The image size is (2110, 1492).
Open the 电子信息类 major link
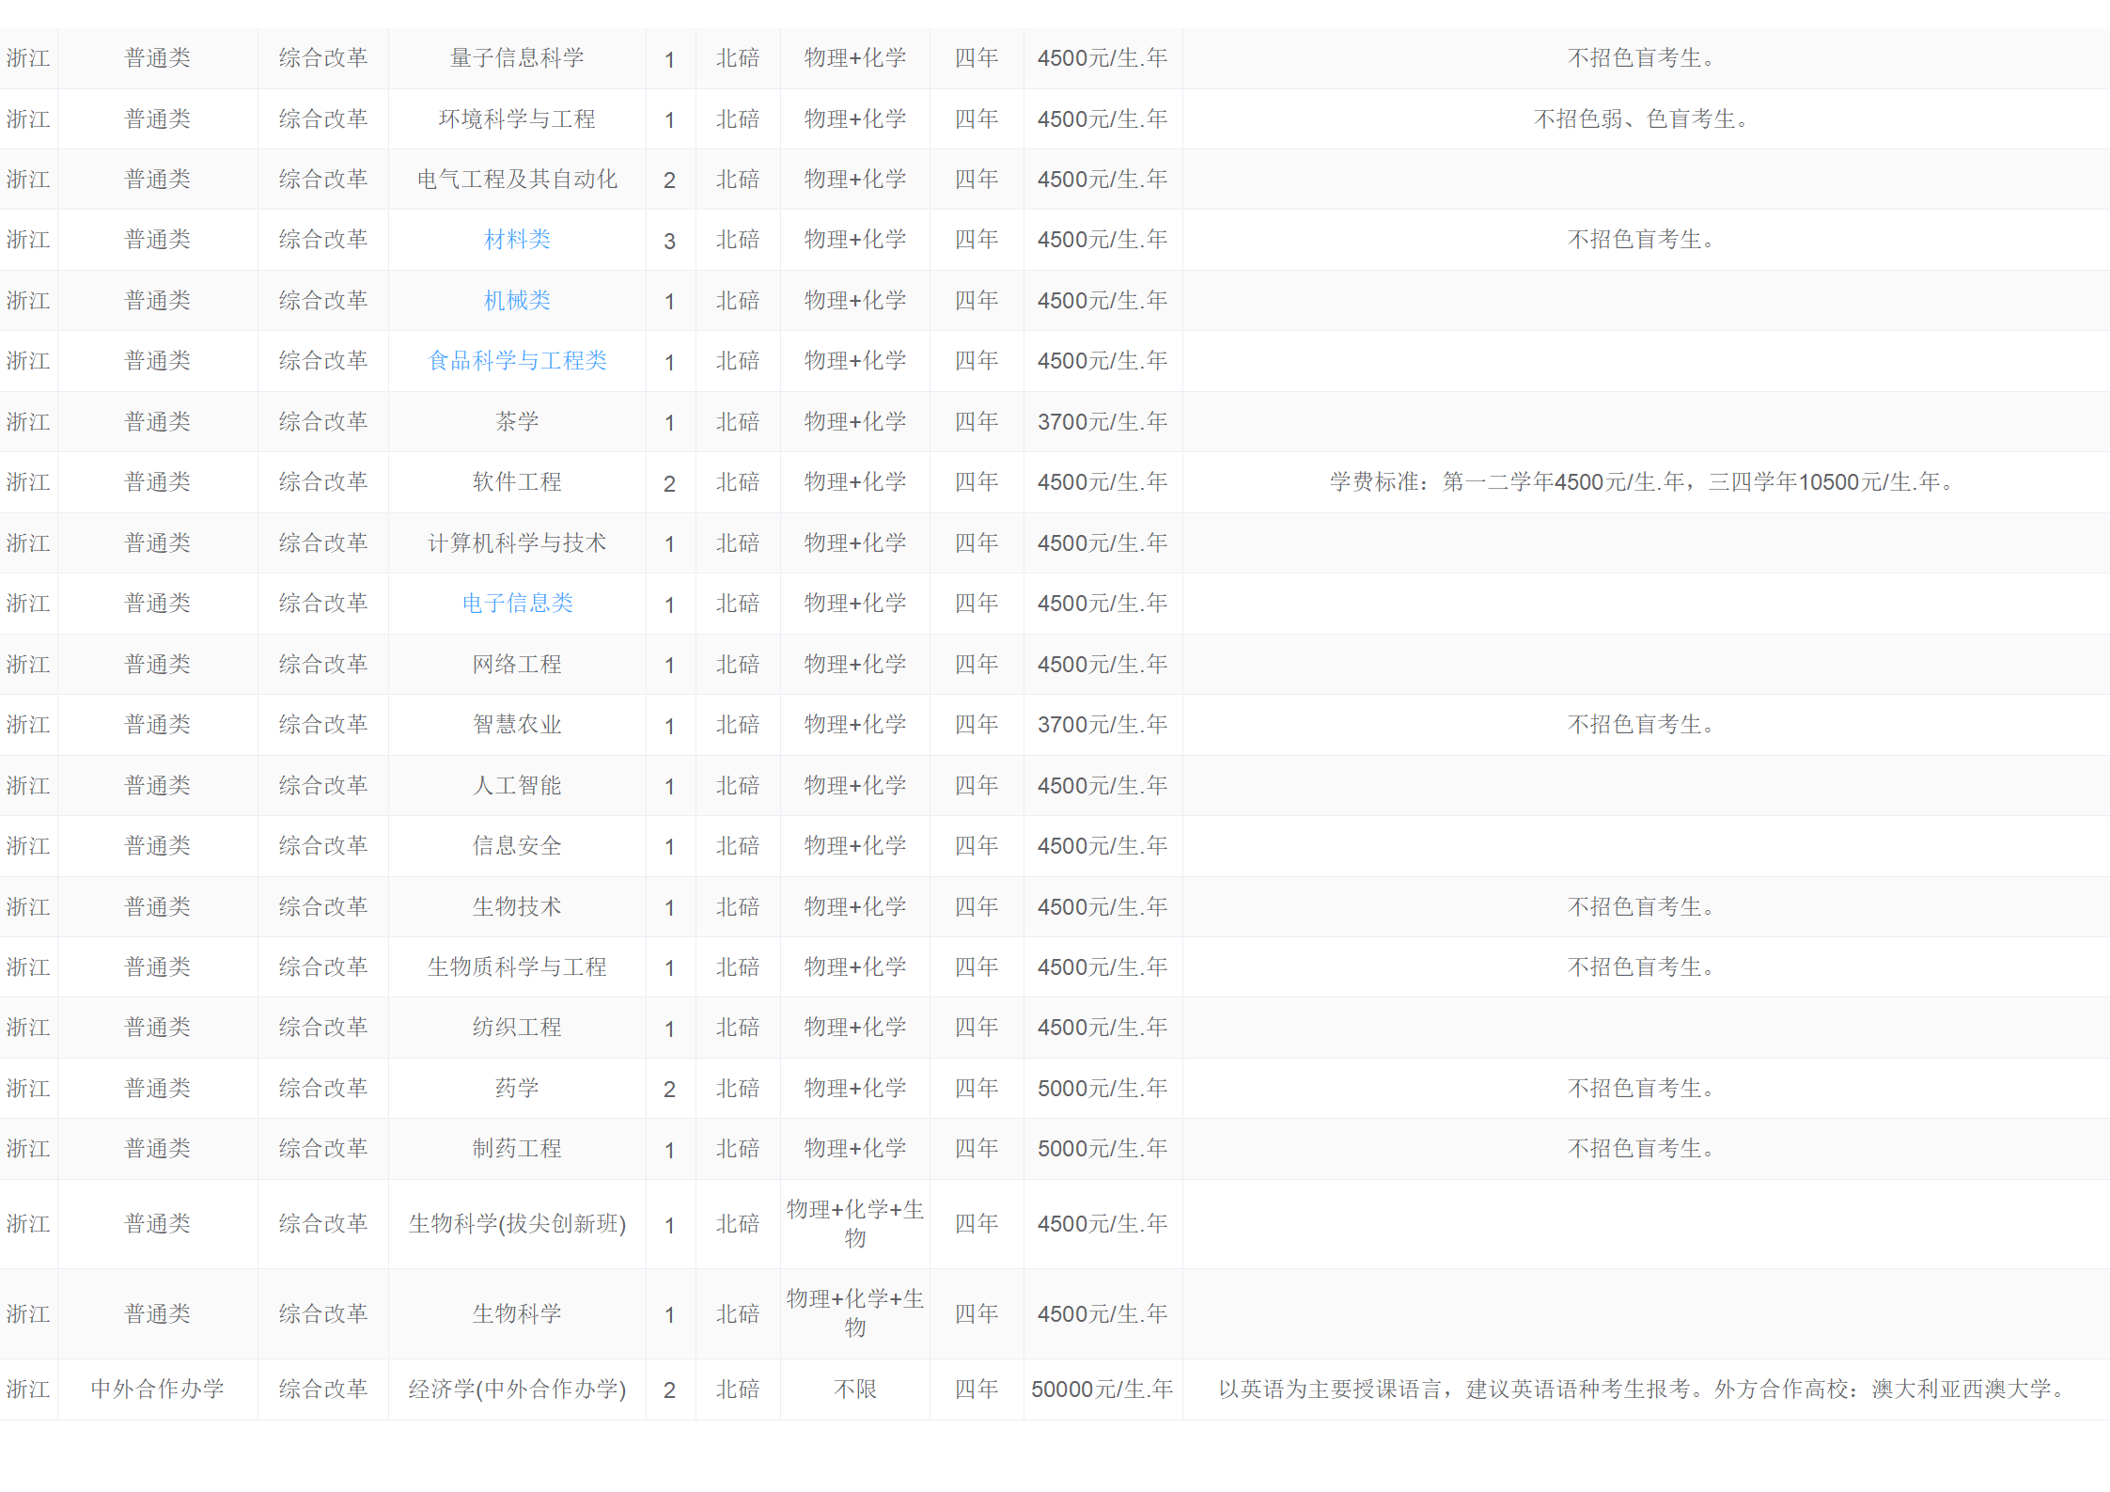pyautogui.click(x=517, y=604)
